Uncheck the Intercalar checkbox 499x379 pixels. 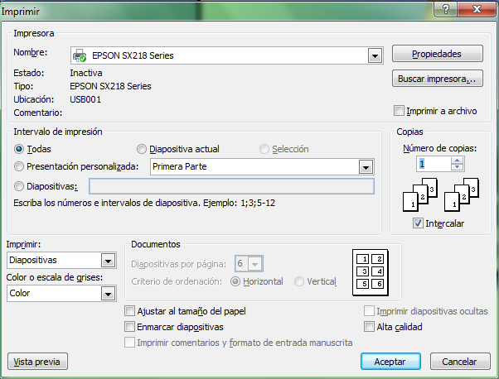[x=418, y=224]
